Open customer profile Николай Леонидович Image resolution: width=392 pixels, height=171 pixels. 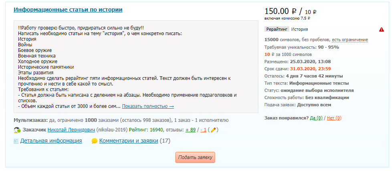71,130
